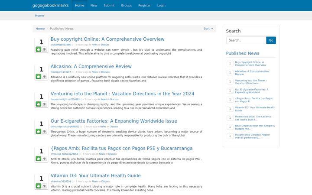Upvote 'Our E-cigarette Factories' story

tap(39, 131)
